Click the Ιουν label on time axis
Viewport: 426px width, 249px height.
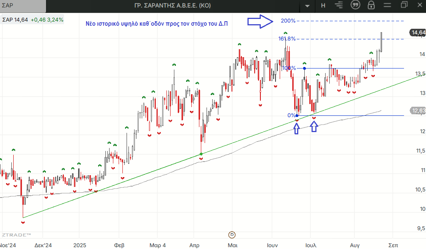272,245
